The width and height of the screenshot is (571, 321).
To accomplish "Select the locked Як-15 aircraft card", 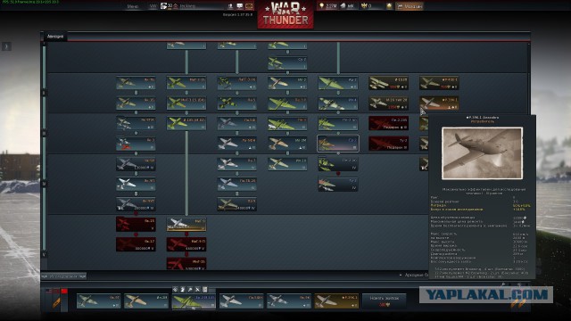I will click(x=136, y=224).
